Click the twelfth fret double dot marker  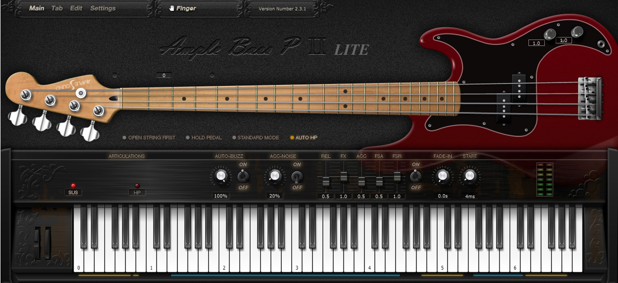tap(345, 99)
